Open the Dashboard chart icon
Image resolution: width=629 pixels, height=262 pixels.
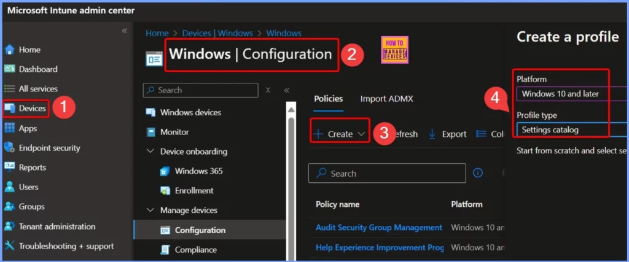(10, 69)
